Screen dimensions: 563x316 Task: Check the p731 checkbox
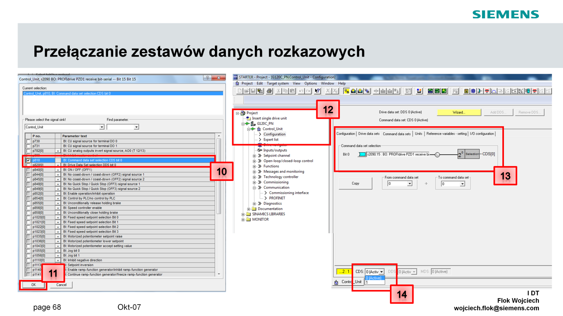[28, 146]
